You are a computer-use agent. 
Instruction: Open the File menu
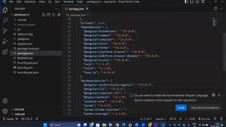click(x=11, y=2)
